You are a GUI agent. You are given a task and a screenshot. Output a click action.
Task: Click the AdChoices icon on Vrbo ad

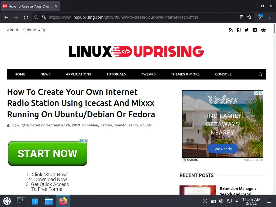(257, 93)
